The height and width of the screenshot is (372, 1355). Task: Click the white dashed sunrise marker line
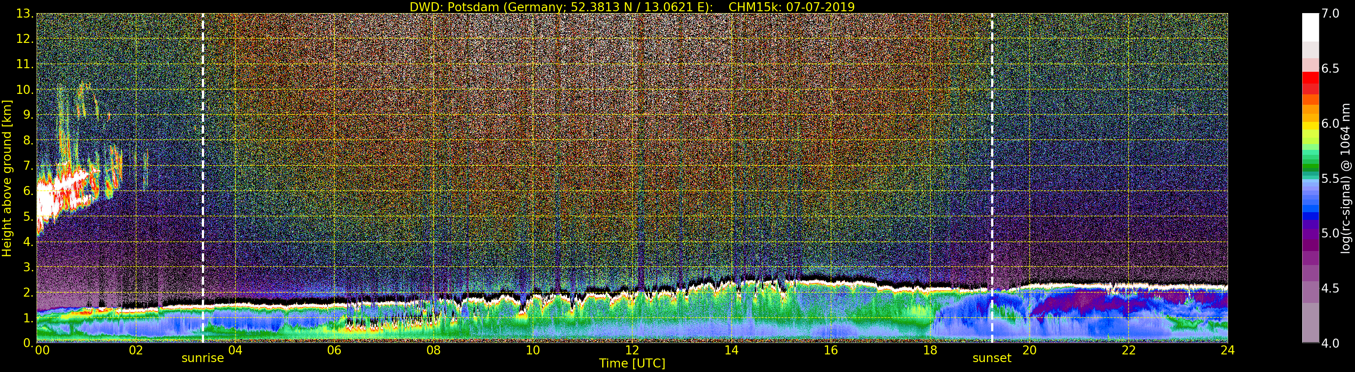[x=203, y=178]
